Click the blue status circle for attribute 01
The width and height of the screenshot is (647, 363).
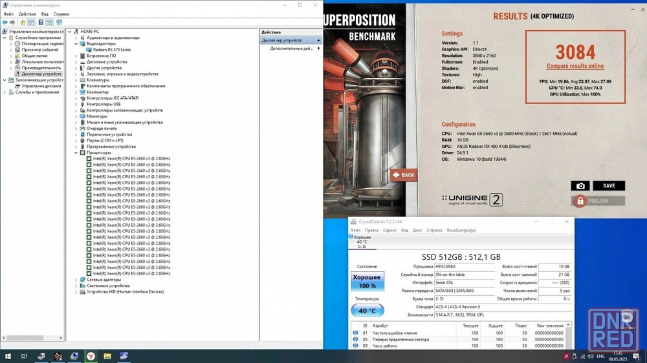pos(355,333)
